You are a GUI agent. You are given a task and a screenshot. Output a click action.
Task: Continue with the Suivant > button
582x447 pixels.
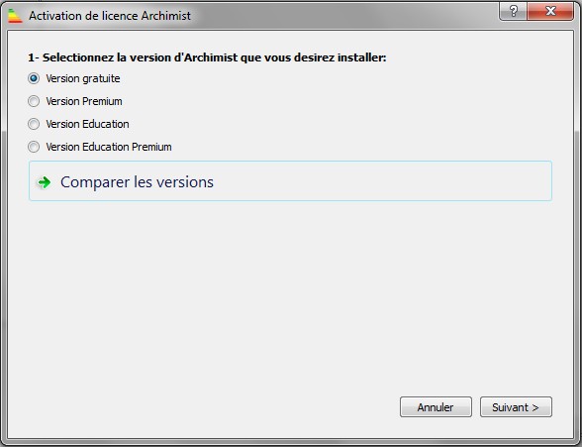click(516, 407)
